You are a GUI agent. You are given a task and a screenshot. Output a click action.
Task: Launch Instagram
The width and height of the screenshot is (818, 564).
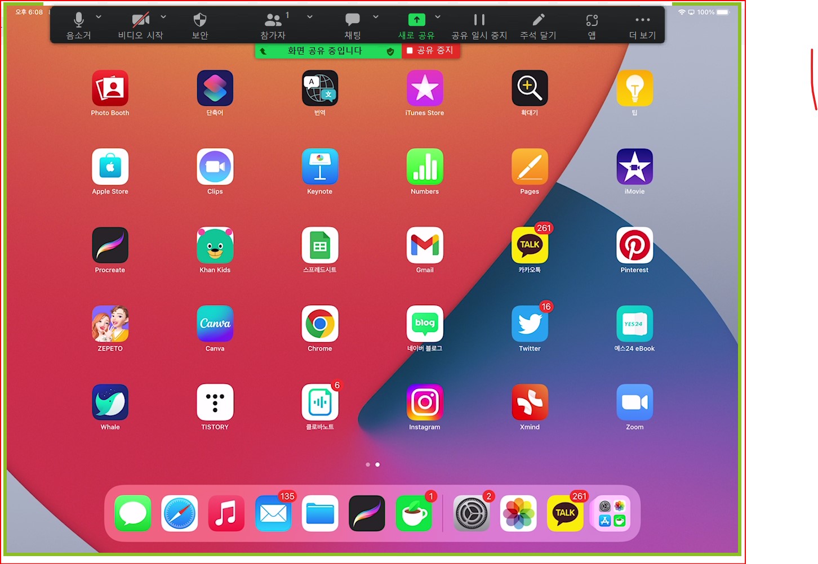pyautogui.click(x=425, y=402)
